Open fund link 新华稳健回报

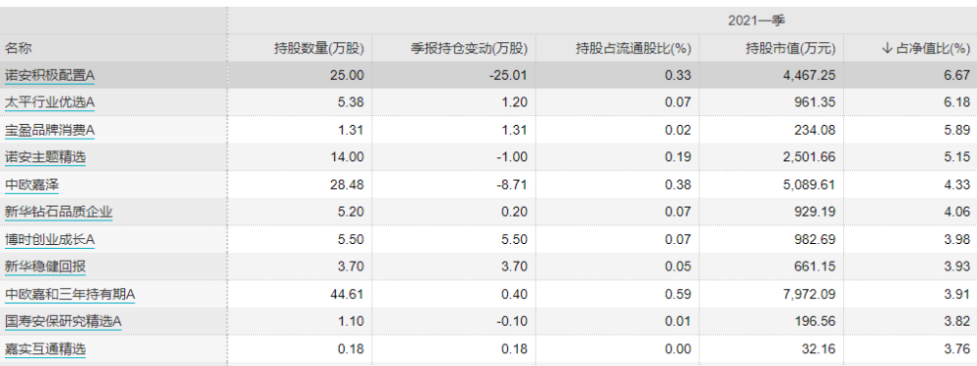pyautogui.click(x=45, y=267)
